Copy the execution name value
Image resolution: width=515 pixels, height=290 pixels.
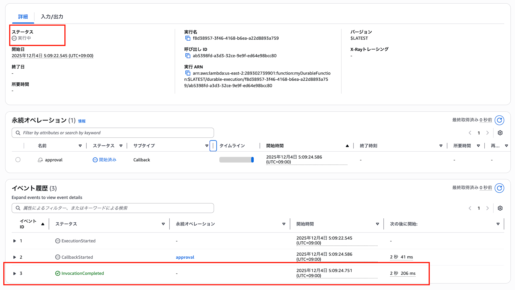(188, 38)
